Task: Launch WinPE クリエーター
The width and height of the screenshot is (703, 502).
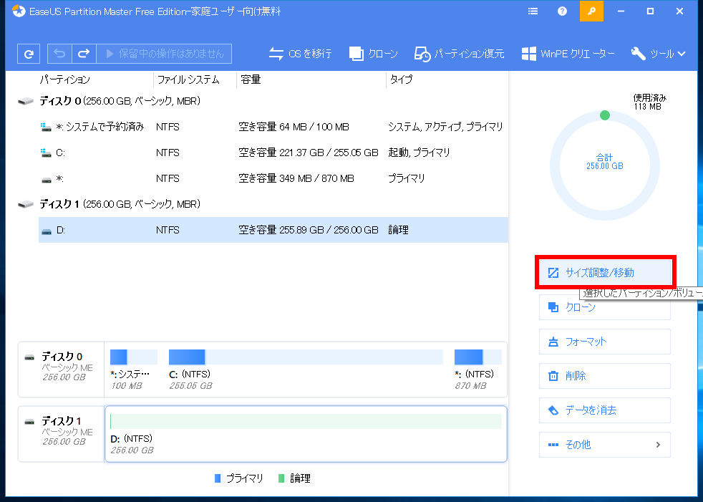Action: [568, 54]
